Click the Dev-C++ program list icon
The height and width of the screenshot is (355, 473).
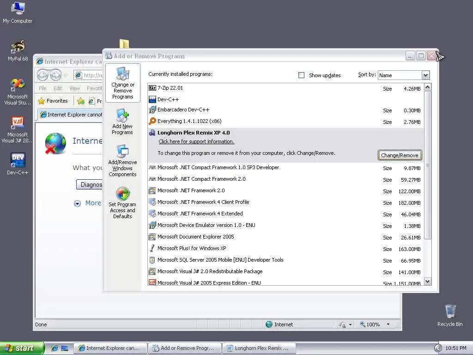tap(152, 99)
